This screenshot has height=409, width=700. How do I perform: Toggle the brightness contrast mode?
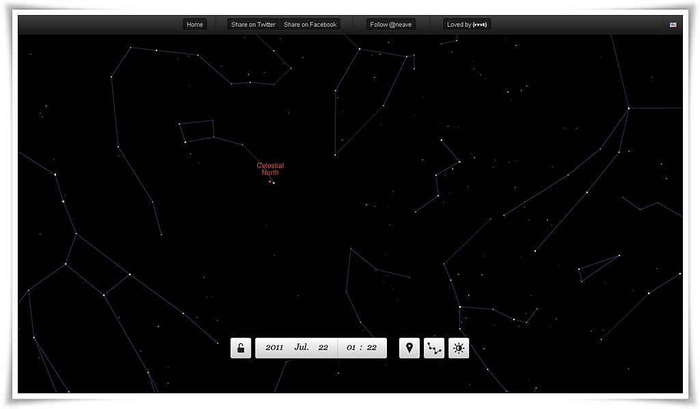click(459, 348)
